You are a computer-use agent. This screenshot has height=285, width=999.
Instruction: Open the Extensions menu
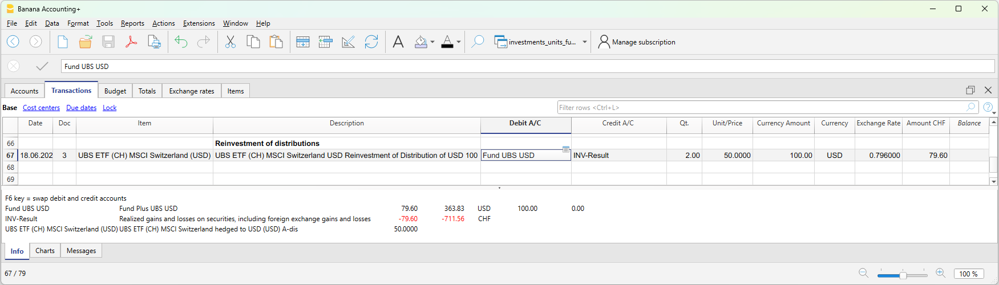199,23
